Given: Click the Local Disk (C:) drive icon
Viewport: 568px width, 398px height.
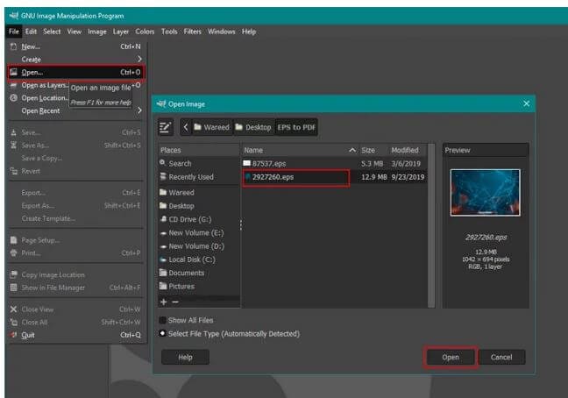Looking at the screenshot, I should point(163,259).
